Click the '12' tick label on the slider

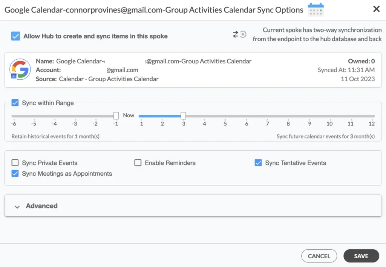click(x=372, y=124)
